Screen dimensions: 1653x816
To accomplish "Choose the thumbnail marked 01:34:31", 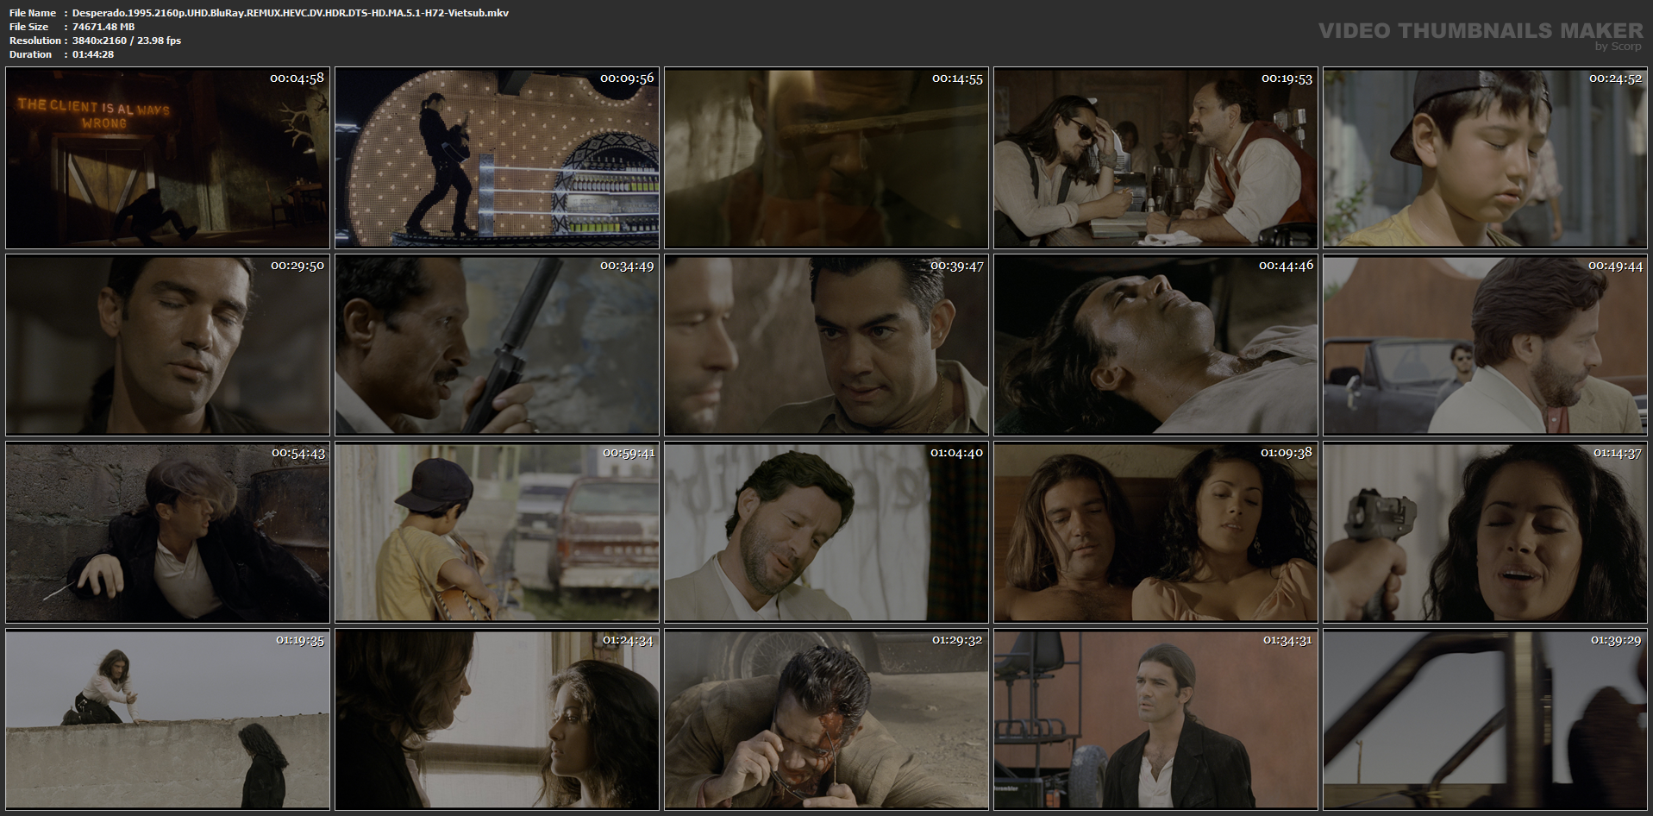I will coord(1155,719).
